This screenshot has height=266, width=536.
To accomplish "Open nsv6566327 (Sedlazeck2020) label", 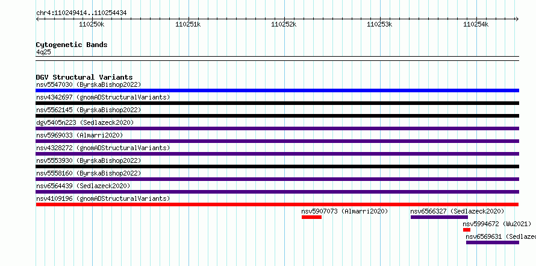I will point(457,211).
